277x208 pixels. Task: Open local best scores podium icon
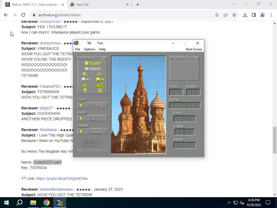[x=85, y=85]
